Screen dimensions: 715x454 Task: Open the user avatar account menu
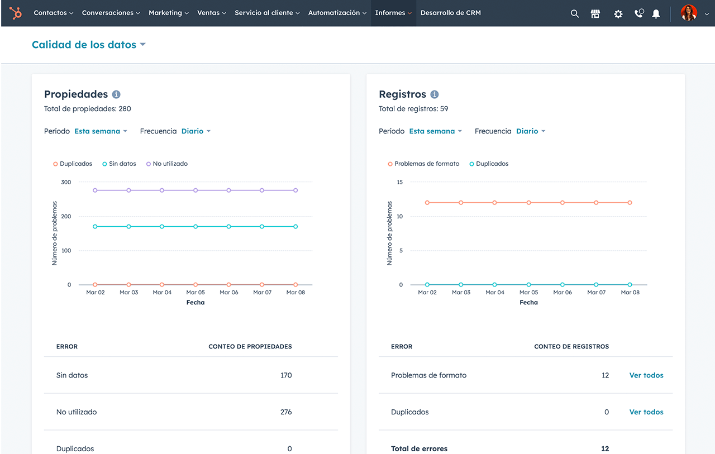[x=694, y=13]
